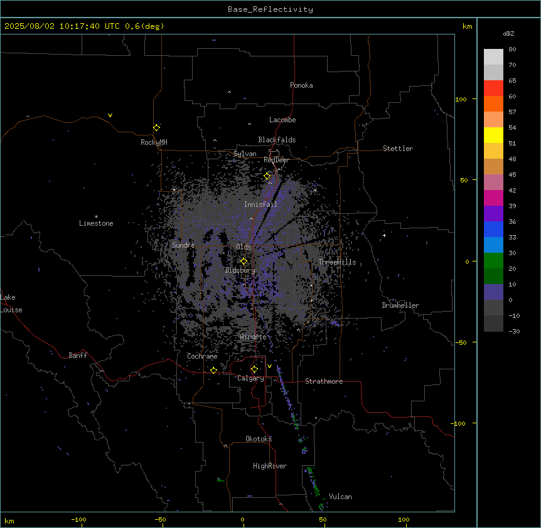Click the Stettler city label

click(397, 149)
